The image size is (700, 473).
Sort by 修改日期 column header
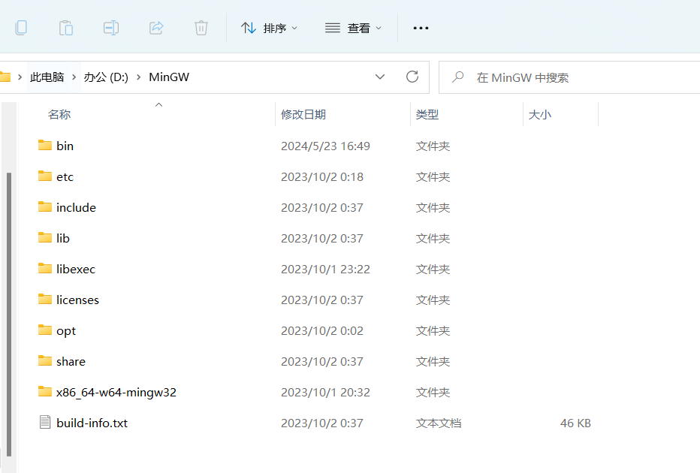pyautogui.click(x=303, y=115)
